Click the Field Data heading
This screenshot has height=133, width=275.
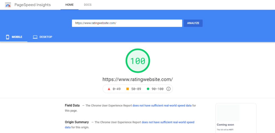point(72,105)
